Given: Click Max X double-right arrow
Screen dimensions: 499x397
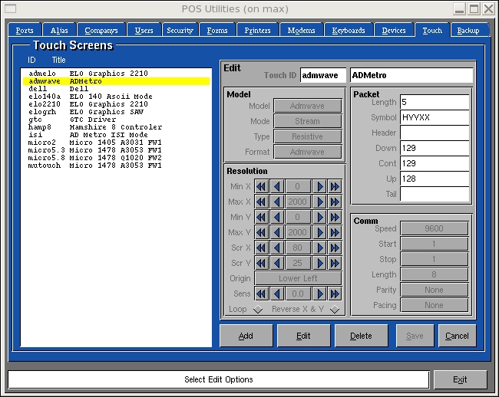Looking at the screenshot, I should click(x=335, y=202).
